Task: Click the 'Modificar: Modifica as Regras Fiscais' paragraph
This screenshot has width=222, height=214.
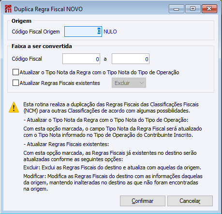Action: [113, 182]
